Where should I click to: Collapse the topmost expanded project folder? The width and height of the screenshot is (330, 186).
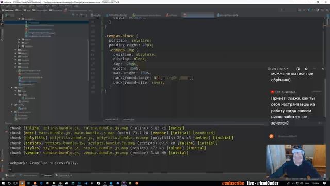point(19,19)
